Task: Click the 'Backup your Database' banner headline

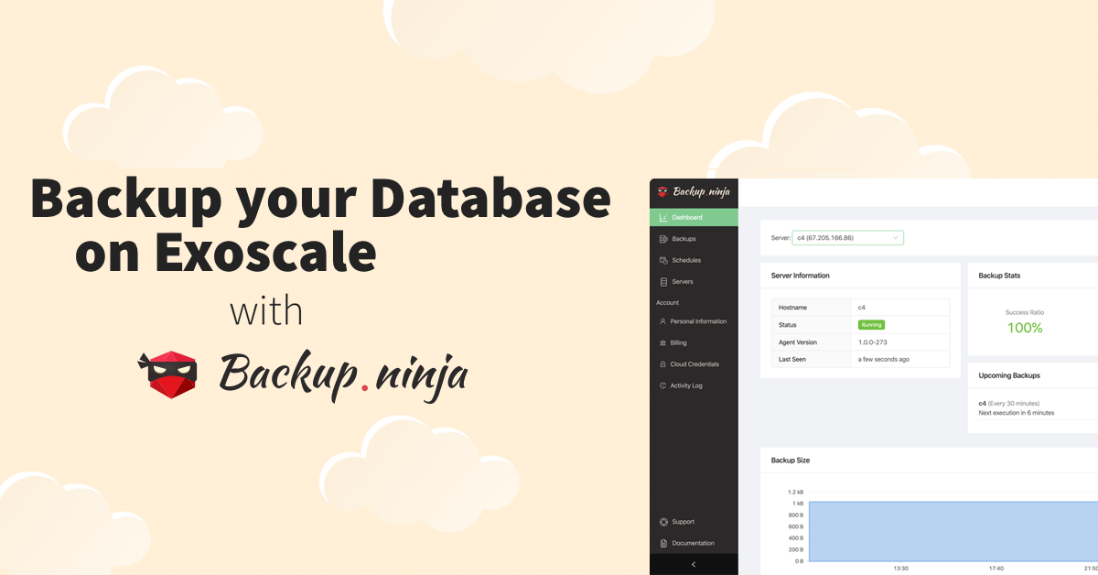Action: 320,201
